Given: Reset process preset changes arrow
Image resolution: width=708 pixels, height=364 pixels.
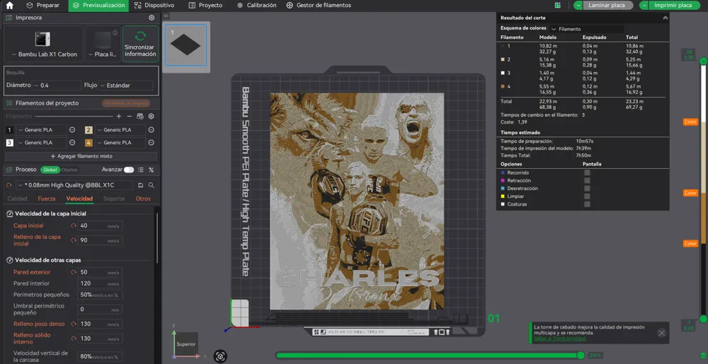Looking at the screenshot, I should click(9, 185).
